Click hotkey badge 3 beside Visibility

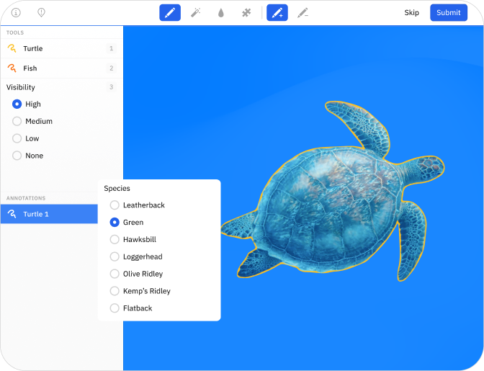(112, 87)
